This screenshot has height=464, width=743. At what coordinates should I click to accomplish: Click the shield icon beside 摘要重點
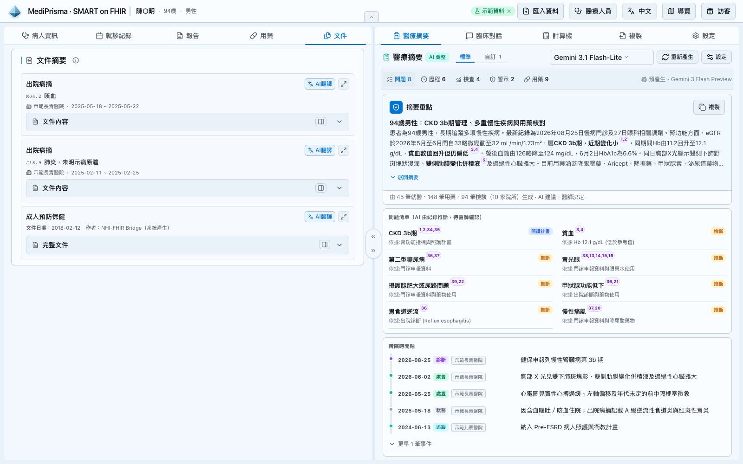[396, 107]
